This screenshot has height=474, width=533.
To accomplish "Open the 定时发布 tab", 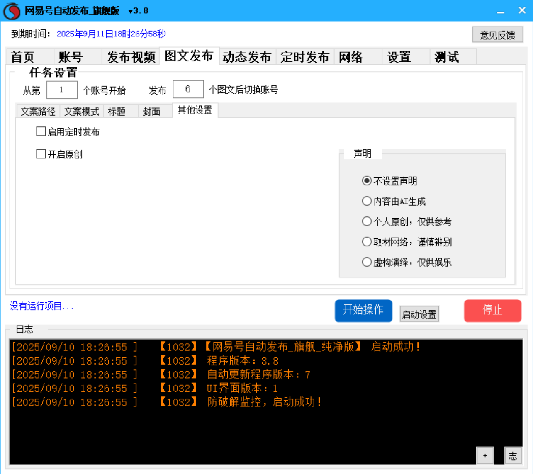I will (x=305, y=57).
